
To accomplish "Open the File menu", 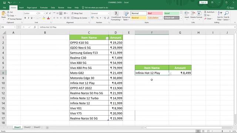I will [x=4, y=7].
